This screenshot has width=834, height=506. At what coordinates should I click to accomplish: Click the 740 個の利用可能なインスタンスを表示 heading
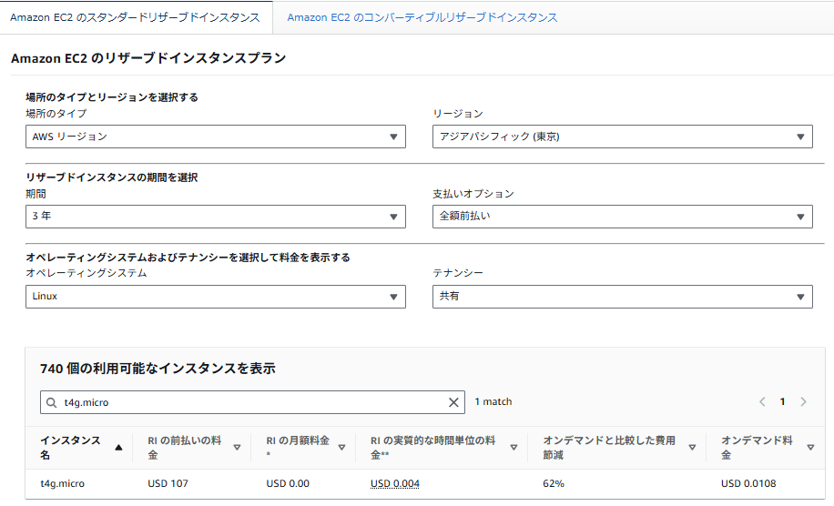pyautogui.click(x=158, y=369)
